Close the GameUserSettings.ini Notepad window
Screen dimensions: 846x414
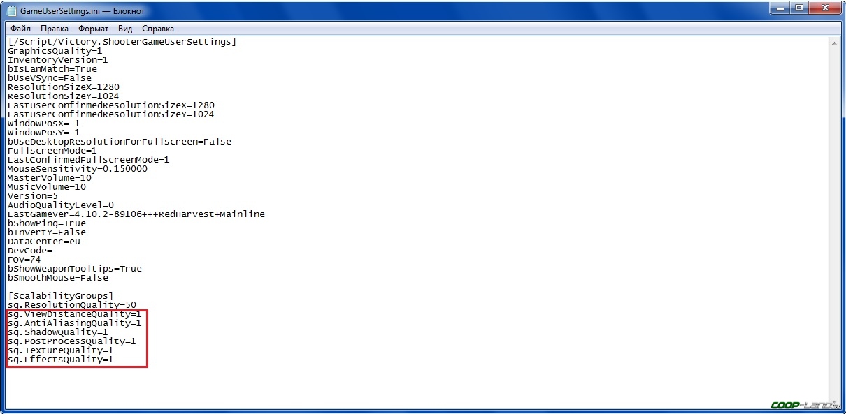(824, 10)
